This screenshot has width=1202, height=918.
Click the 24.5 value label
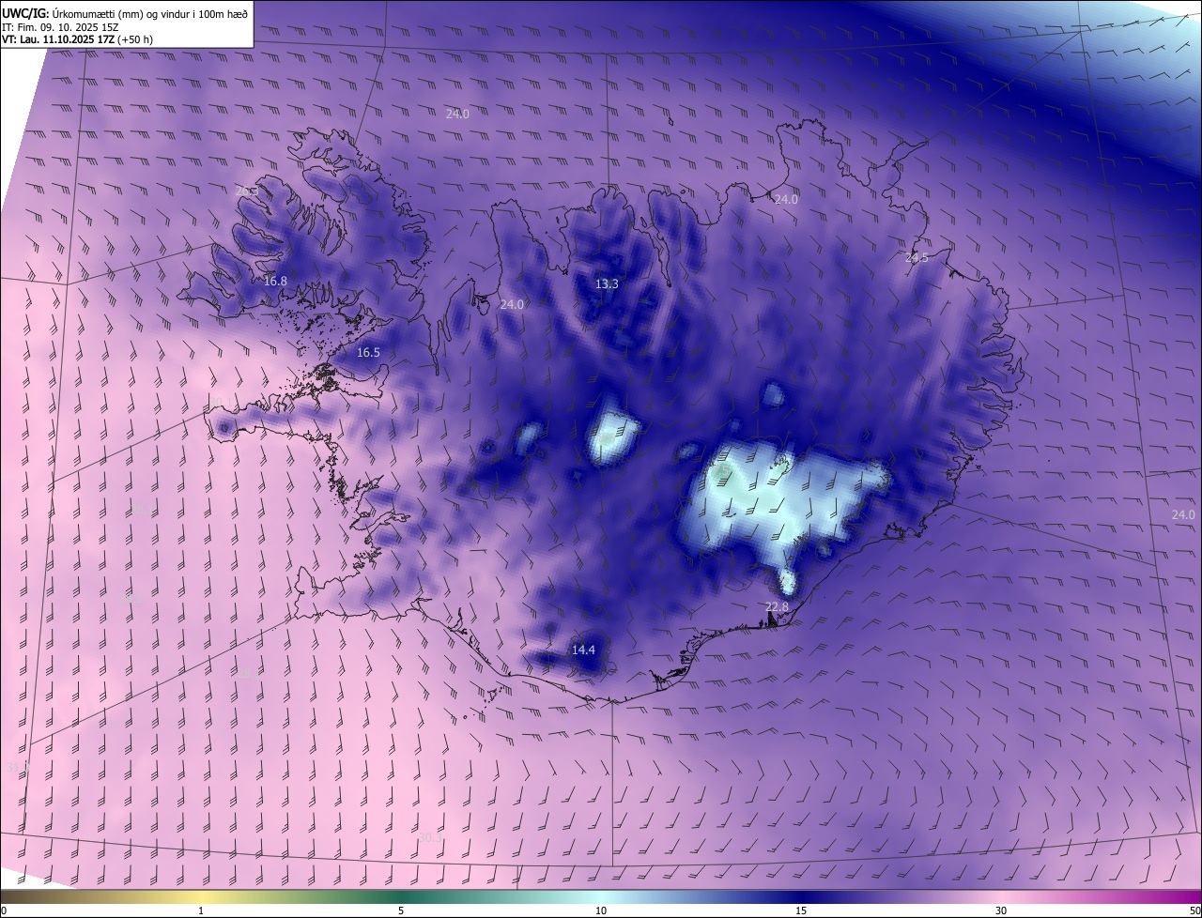pos(916,258)
